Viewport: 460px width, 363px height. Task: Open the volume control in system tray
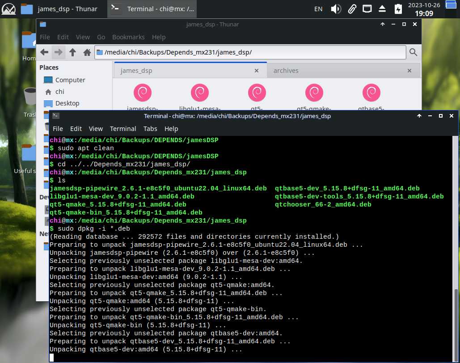tap(336, 8)
